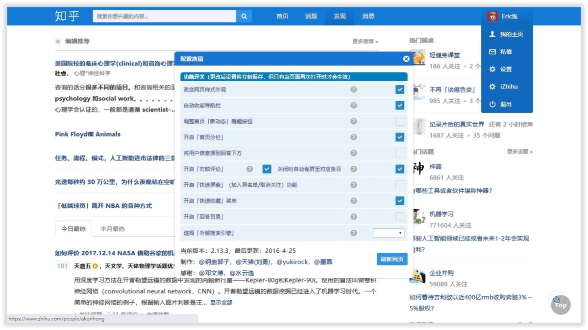Click the 刷新网页 button
The image size is (588, 330).
[392, 260]
